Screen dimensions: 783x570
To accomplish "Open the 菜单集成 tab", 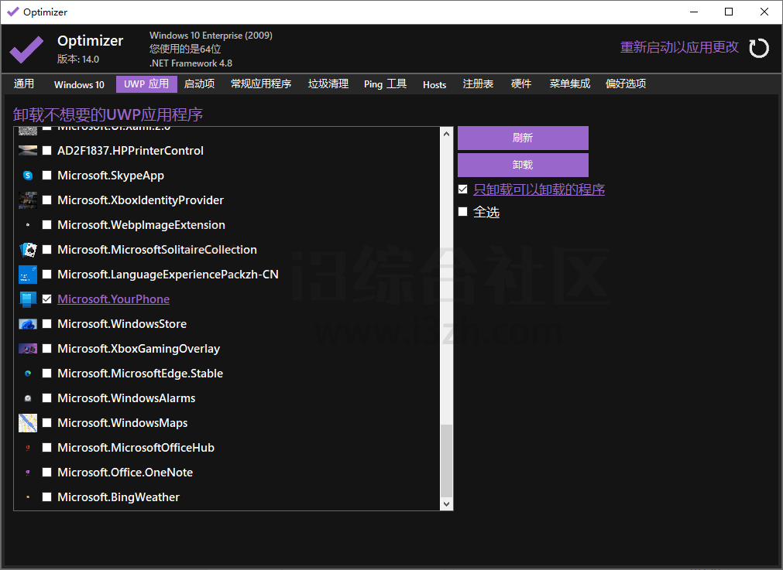I will [x=570, y=84].
